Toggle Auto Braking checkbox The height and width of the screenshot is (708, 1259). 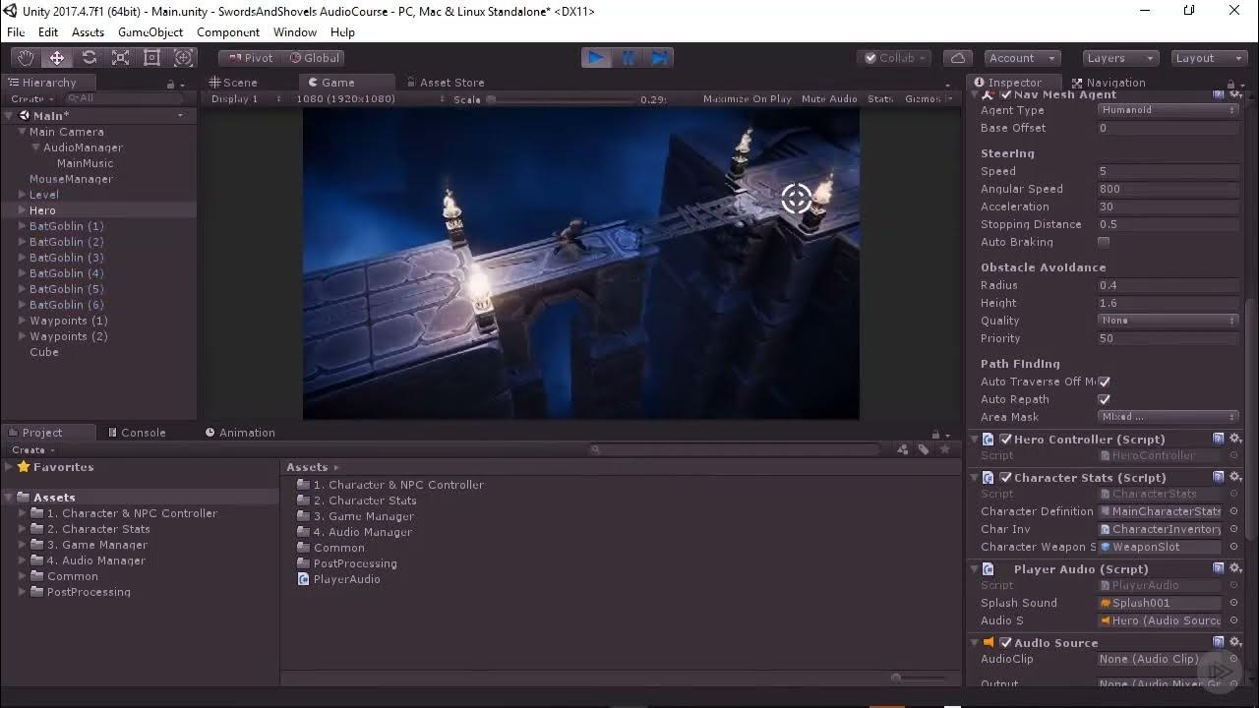[x=1104, y=242]
